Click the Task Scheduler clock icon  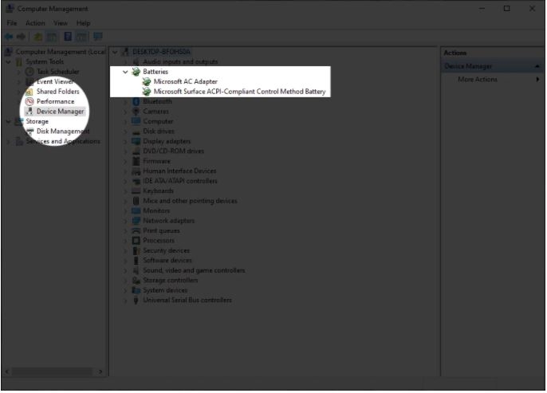tap(30, 72)
